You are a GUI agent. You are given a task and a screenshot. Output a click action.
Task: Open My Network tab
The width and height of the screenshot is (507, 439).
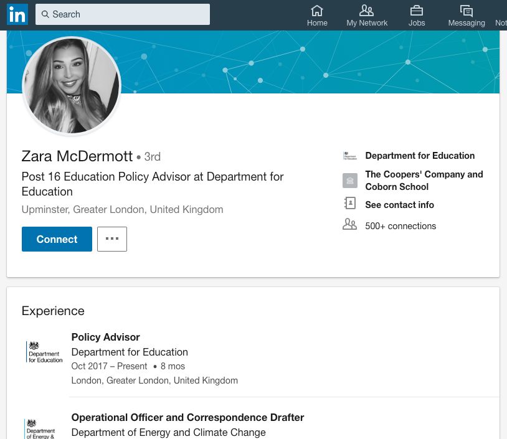(x=367, y=16)
